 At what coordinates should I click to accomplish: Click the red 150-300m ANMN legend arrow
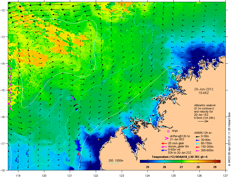tap(197, 147)
